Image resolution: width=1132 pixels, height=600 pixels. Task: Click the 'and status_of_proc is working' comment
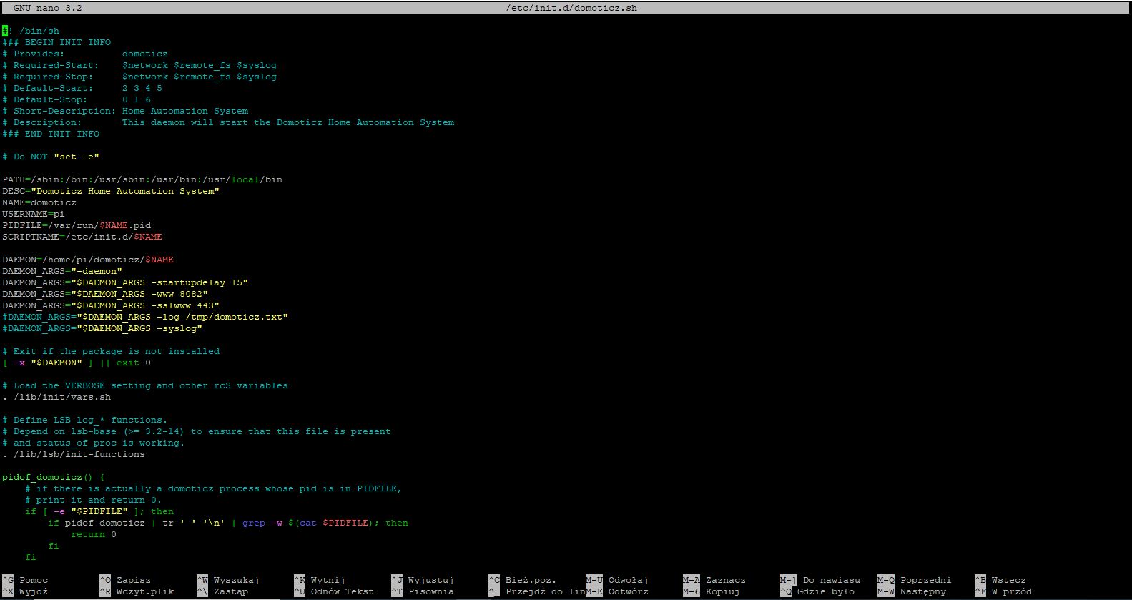click(94, 443)
